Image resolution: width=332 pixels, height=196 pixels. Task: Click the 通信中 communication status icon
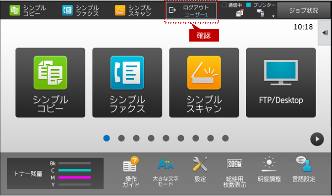coord(240,13)
